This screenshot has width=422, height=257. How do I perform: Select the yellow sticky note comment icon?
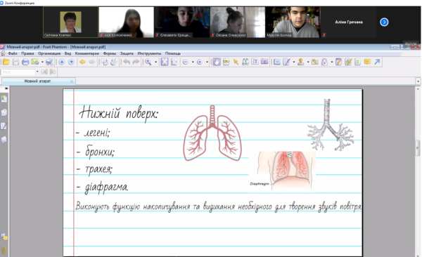pos(367,62)
